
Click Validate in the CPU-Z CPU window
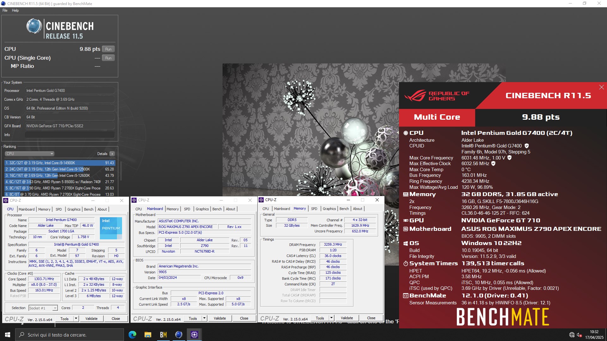pos(91,319)
